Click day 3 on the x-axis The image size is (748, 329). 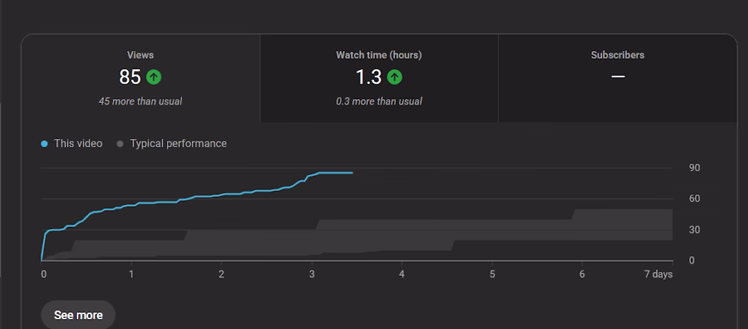pos(312,275)
